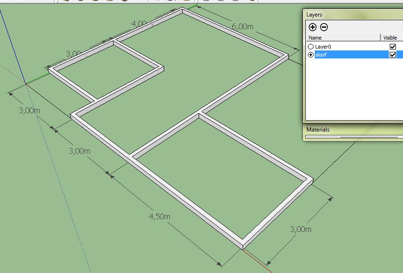Screen dimensions: 403x273
Task: Click the active-layer radio beside sloof
Action: [x=311, y=55]
